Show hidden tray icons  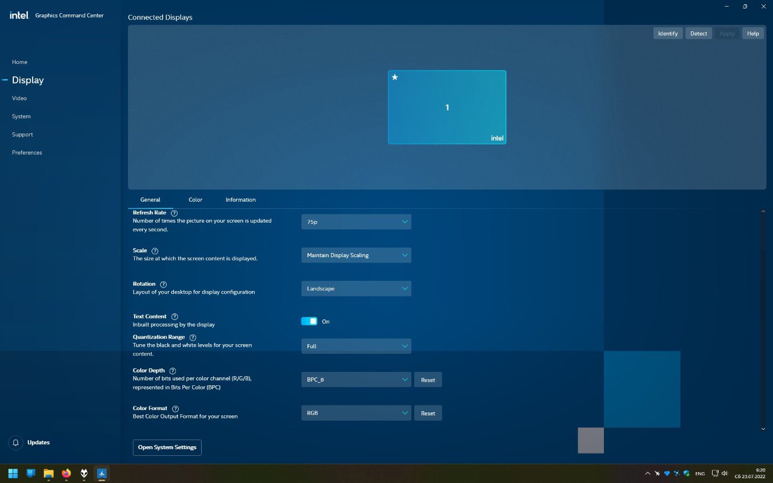(x=648, y=473)
